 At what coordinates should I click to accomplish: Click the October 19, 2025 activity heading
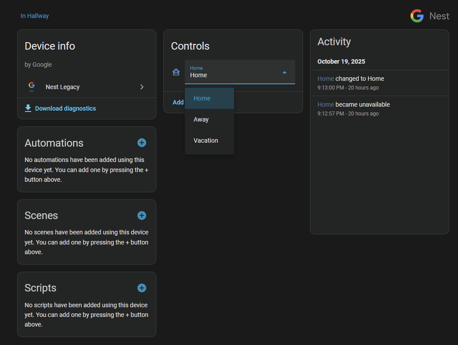(x=341, y=61)
